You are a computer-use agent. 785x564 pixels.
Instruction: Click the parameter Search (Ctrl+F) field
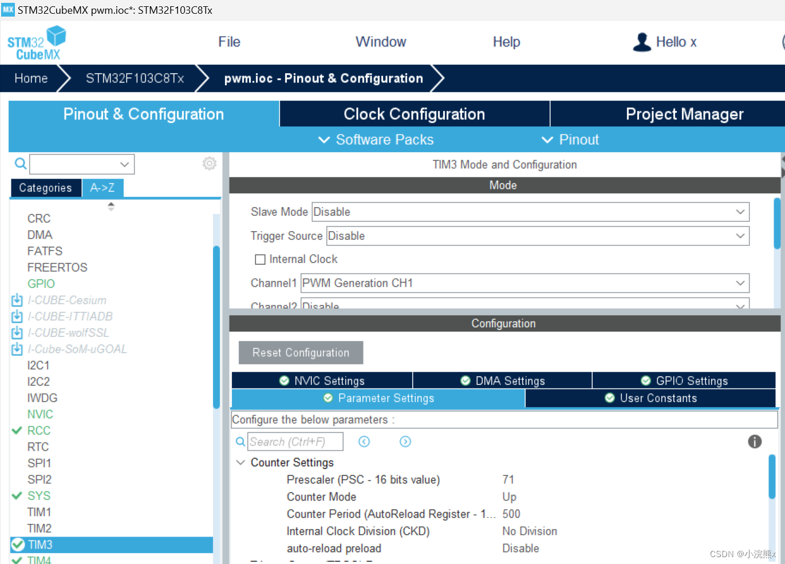click(x=295, y=442)
